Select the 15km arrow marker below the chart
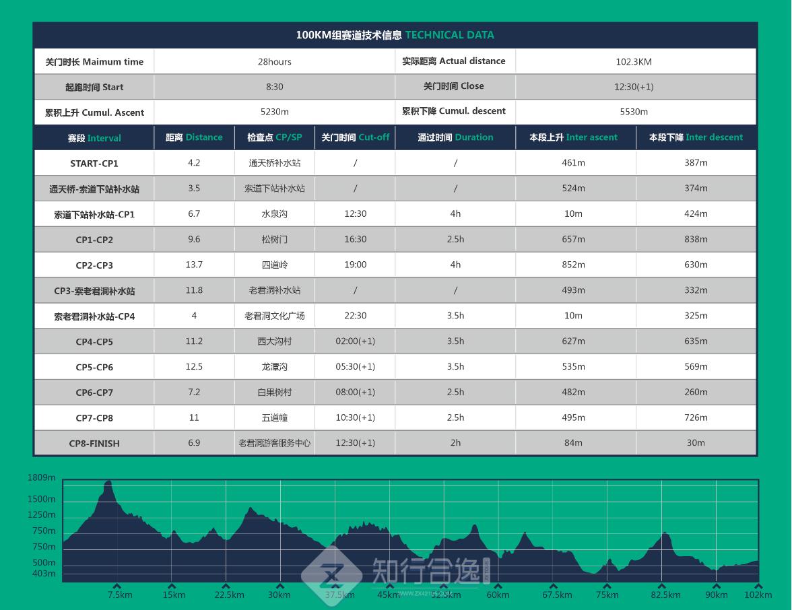Viewport: 792px width, 610px height. click(x=172, y=586)
